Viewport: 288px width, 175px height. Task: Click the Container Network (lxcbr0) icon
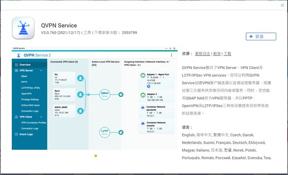(x=143, y=123)
